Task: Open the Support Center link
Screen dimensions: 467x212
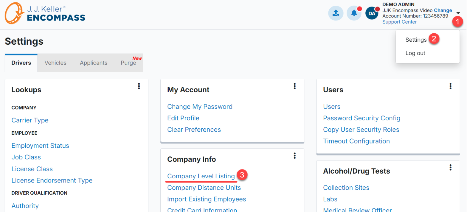Action: 400,22
